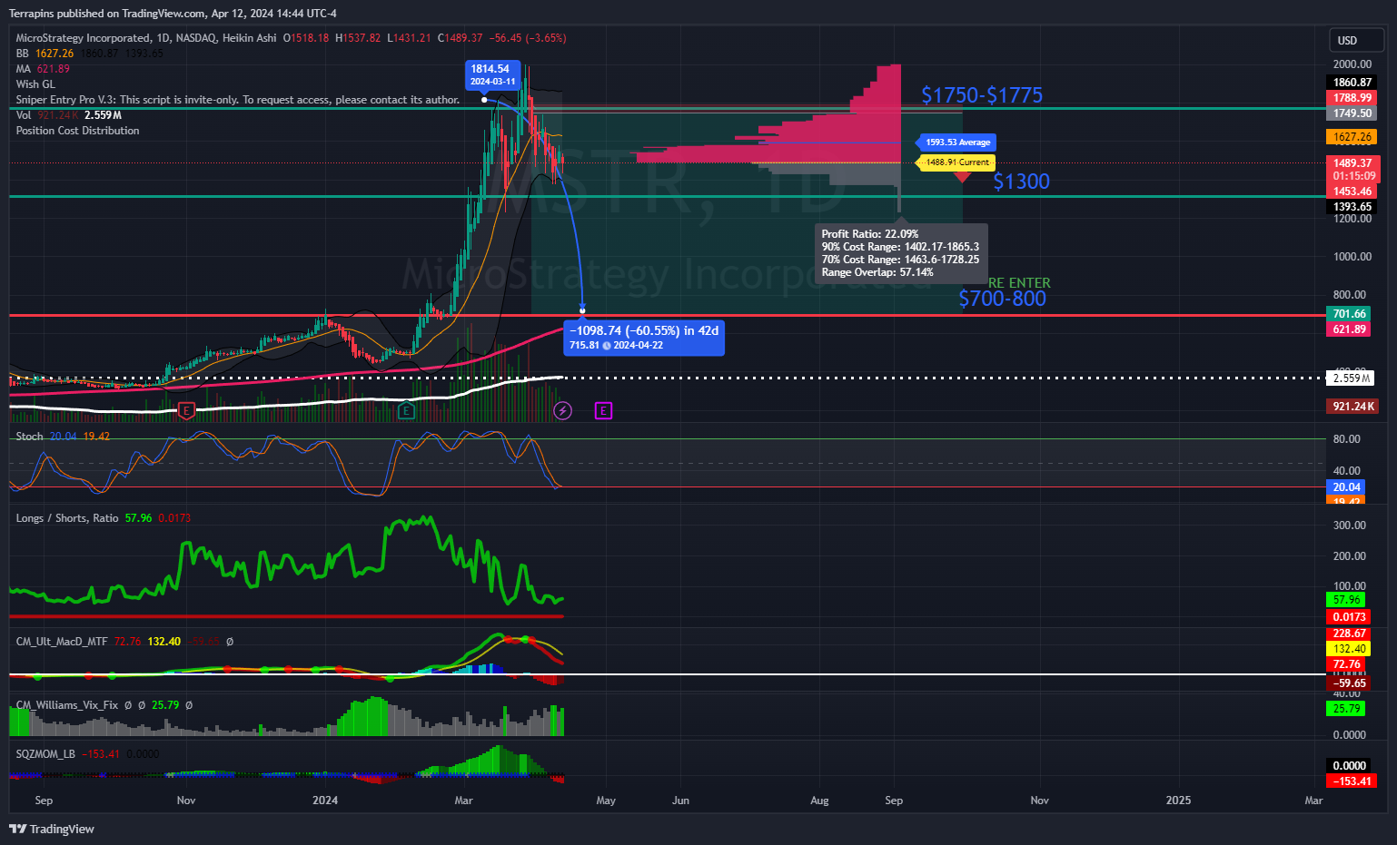Click the 1393.65 price axis label
The height and width of the screenshot is (845, 1397).
click(1352, 207)
